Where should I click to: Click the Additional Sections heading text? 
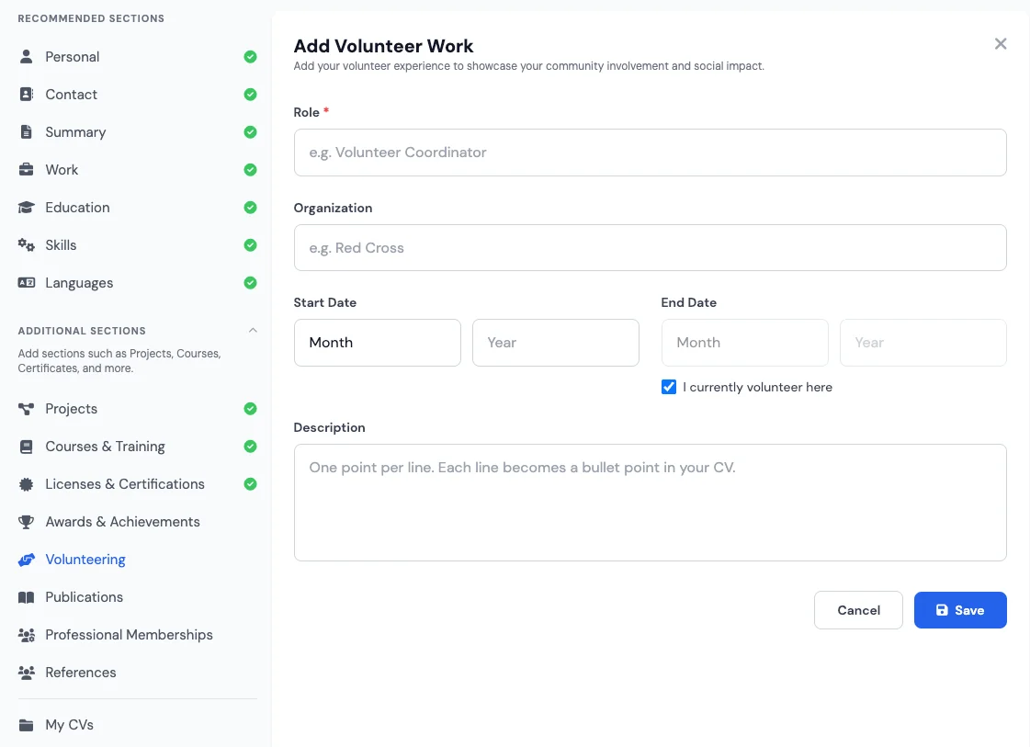(82, 331)
